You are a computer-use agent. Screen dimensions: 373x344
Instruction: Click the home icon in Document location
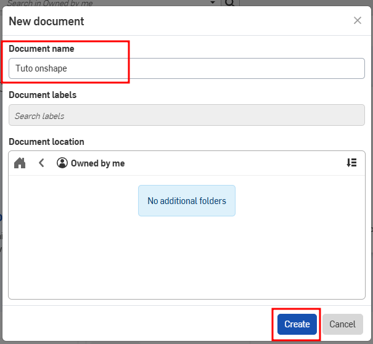(20, 163)
